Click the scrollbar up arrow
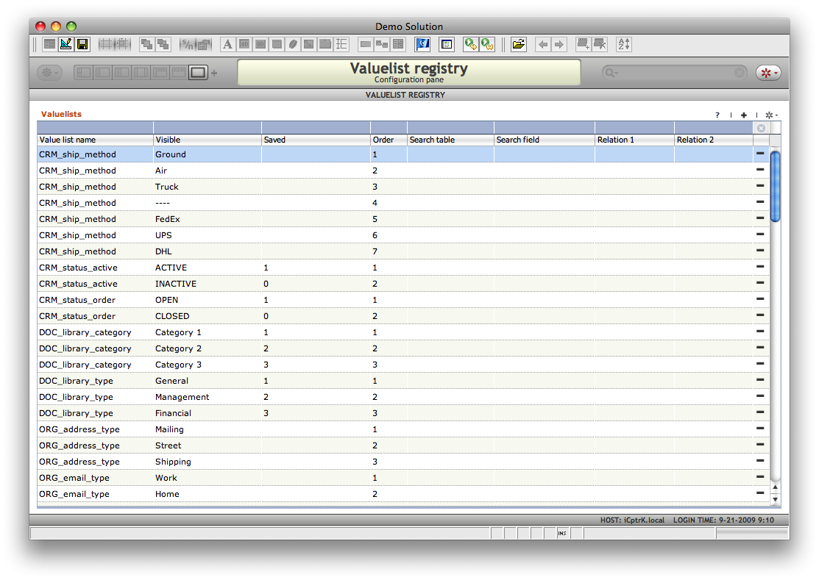The height and width of the screenshot is (580, 819). [x=775, y=487]
